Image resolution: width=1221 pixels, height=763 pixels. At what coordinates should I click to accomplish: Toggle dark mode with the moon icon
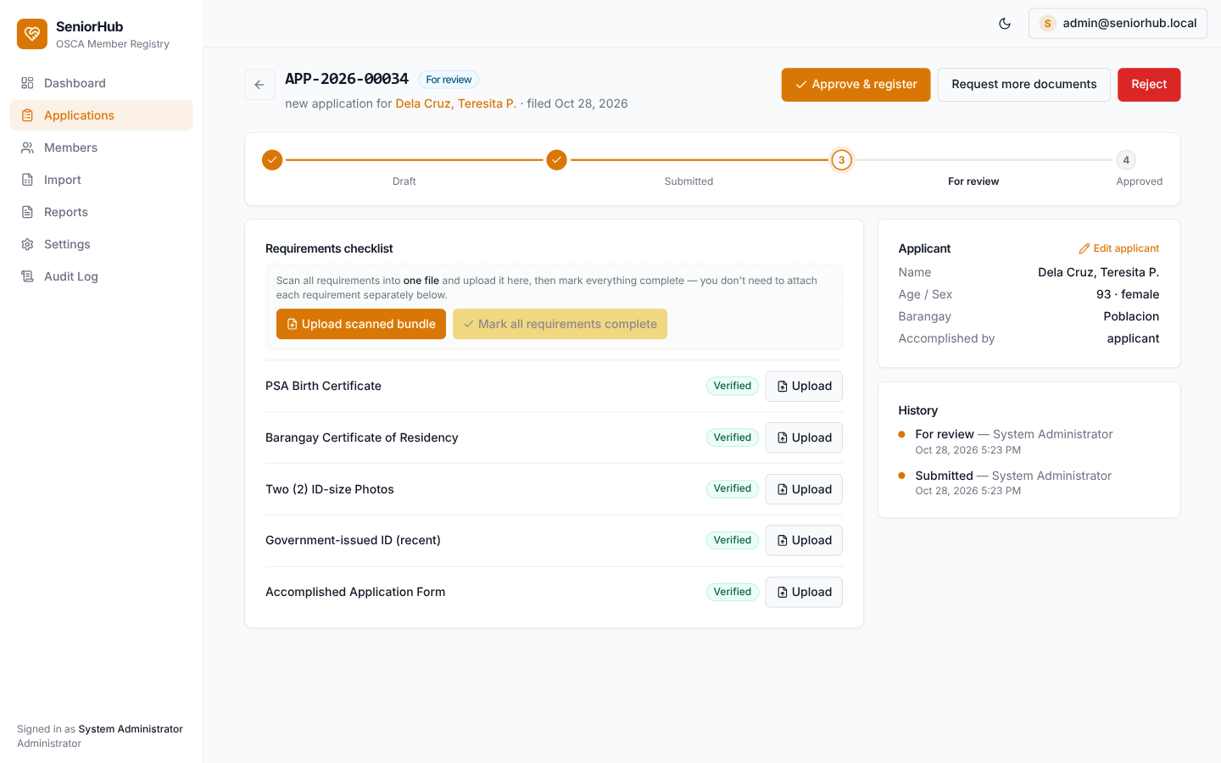coord(1005,24)
